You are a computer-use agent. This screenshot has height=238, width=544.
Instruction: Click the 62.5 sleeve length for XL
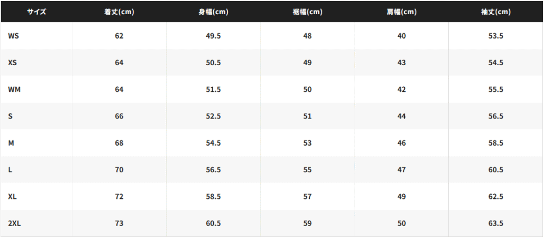(x=496, y=197)
